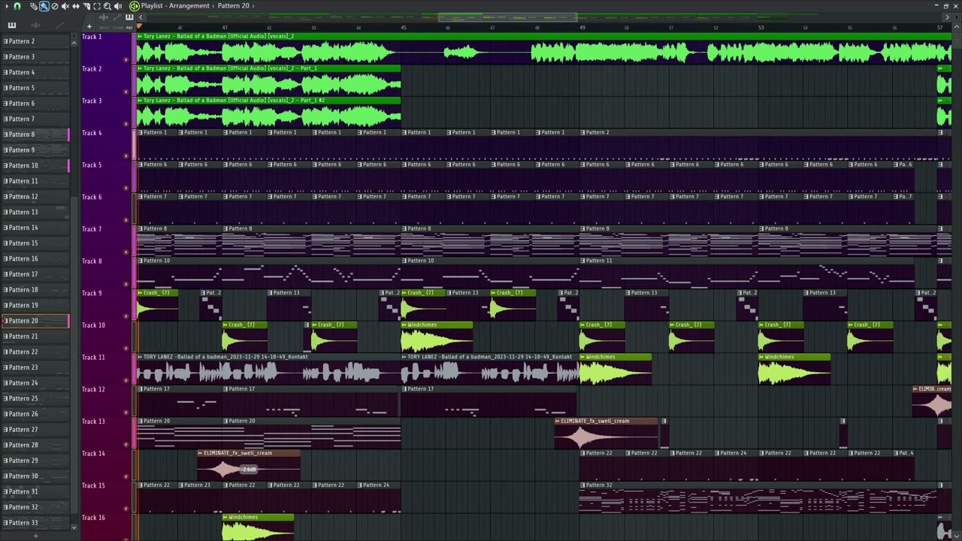This screenshot has width=962, height=541.
Task: Select the Slice tool
Action: 86,6
